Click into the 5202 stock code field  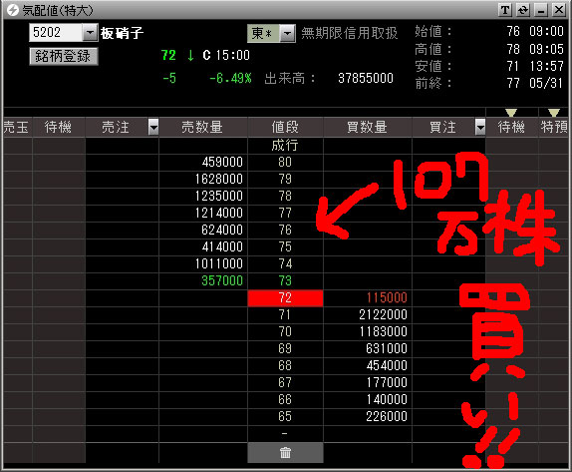tap(56, 33)
